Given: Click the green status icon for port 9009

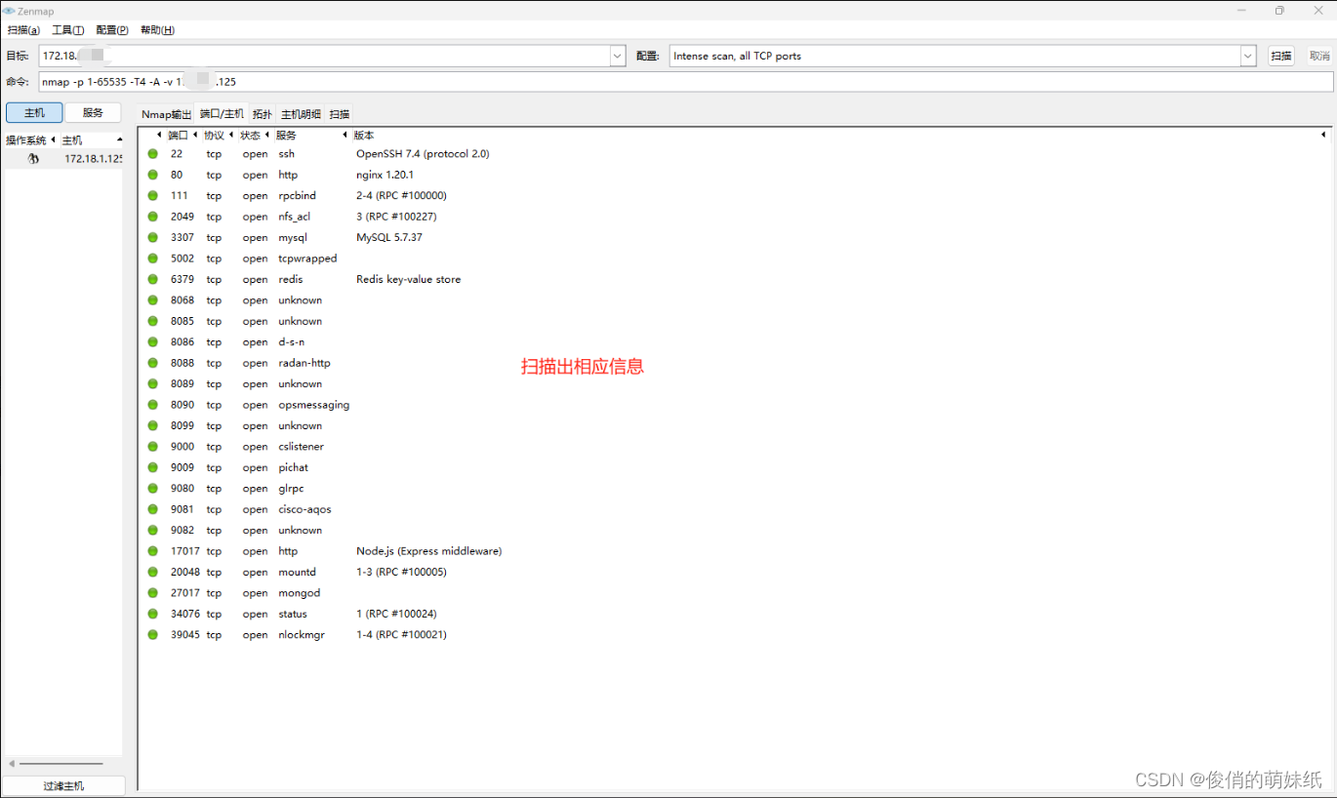Looking at the screenshot, I should coord(152,467).
